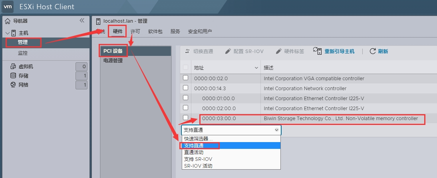Open the 服务 tab

point(175,32)
